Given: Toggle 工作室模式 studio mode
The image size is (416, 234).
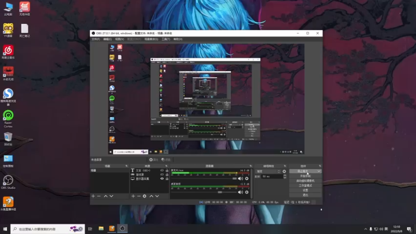Looking at the screenshot, I should coord(305,186).
